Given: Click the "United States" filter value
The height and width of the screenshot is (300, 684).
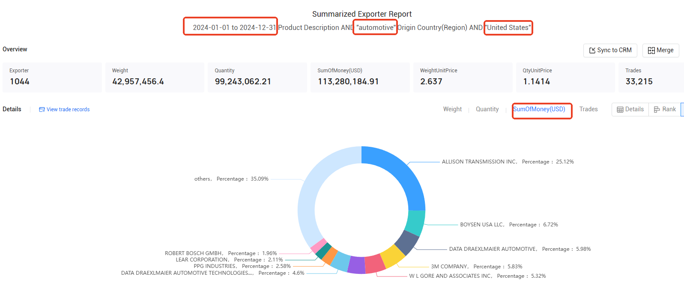Looking at the screenshot, I should (508, 27).
